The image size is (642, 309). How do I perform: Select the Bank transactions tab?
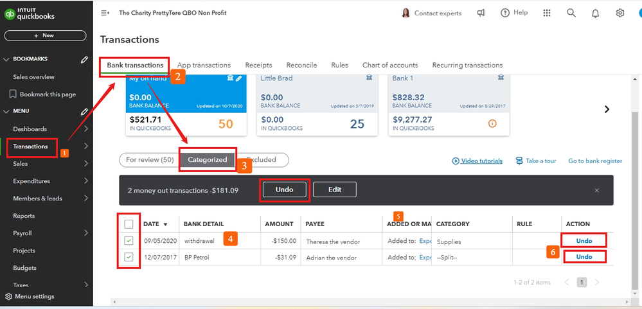click(x=135, y=65)
